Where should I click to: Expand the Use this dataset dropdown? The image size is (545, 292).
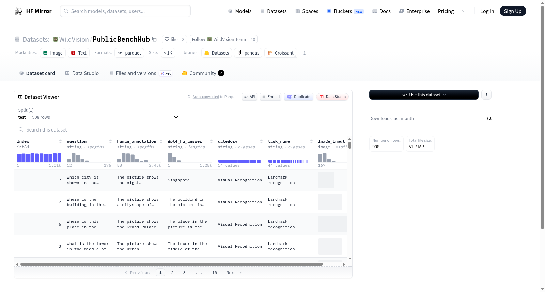click(424, 95)
